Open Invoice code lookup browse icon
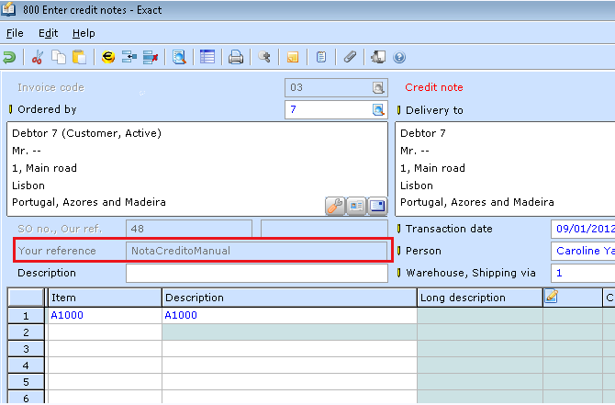Image resolution: width=615 pixels, height=405 pixels. tap(378, 87)
